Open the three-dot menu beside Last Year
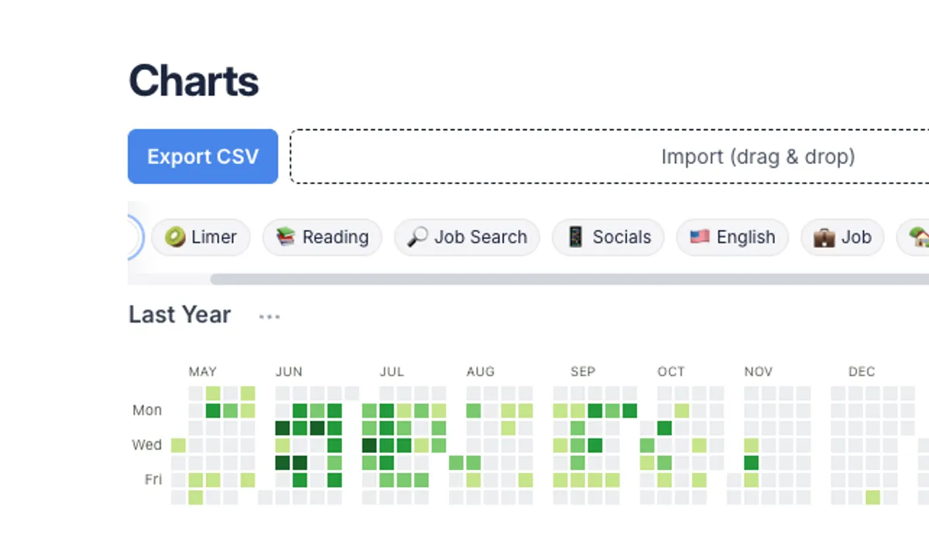The height and width of the screenshot is (535, 929). (x=269, y=316)
